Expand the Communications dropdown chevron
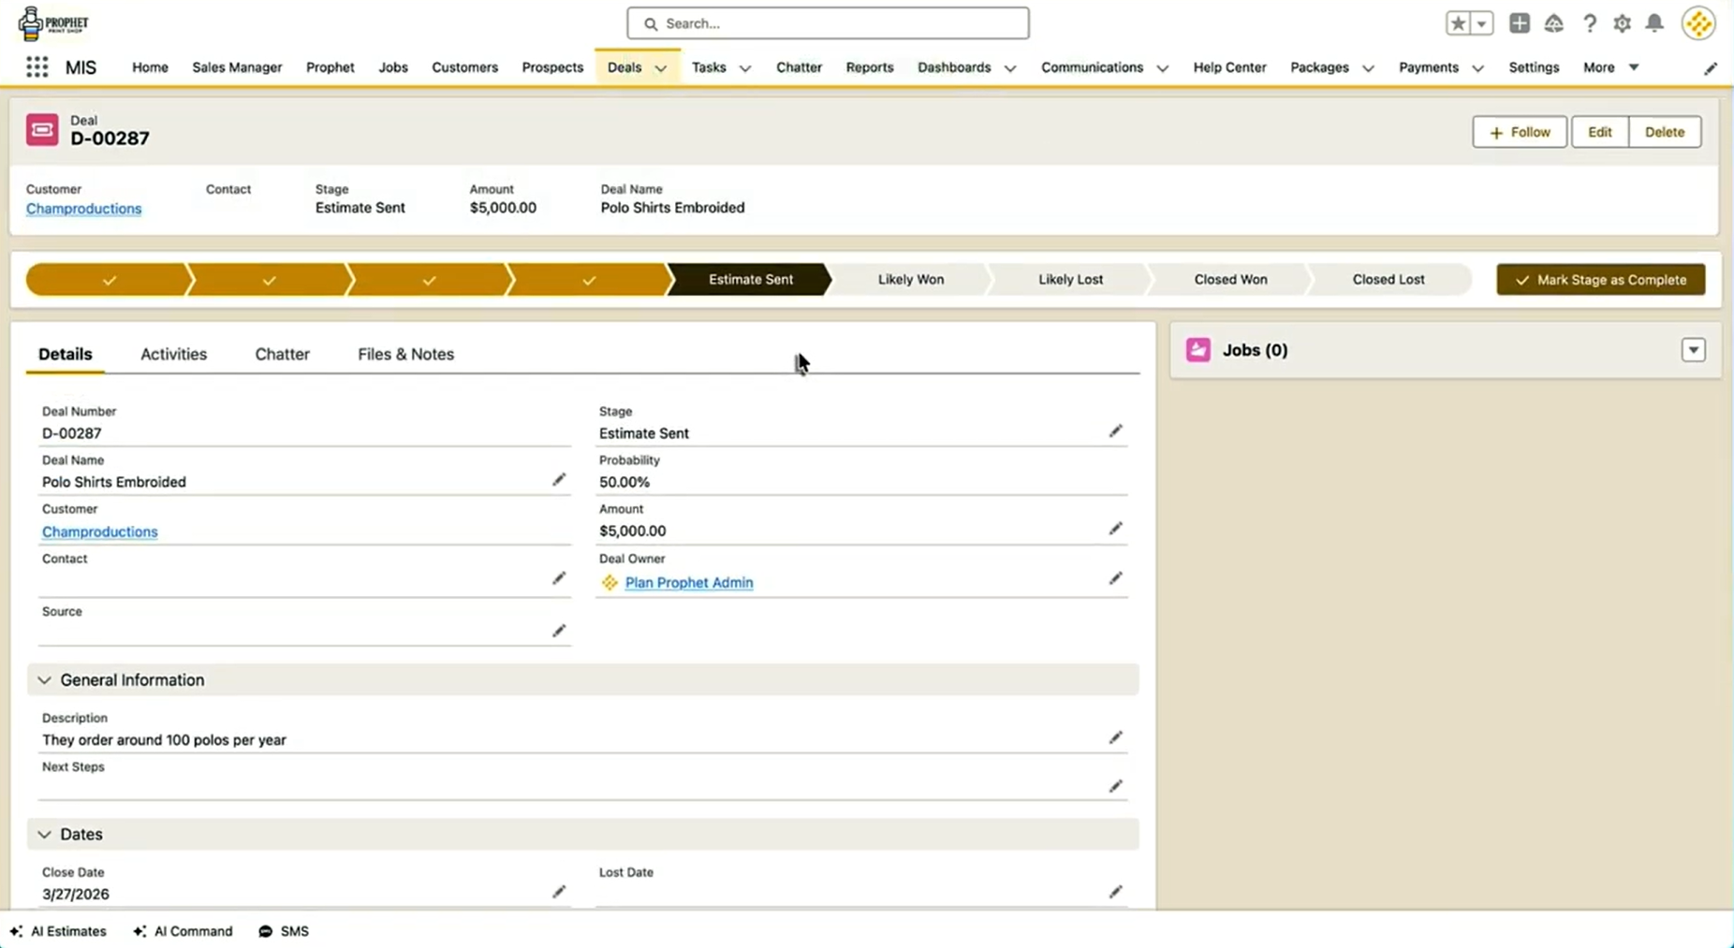Screen dimensions: 1734x948 [x=1162, y=68]
